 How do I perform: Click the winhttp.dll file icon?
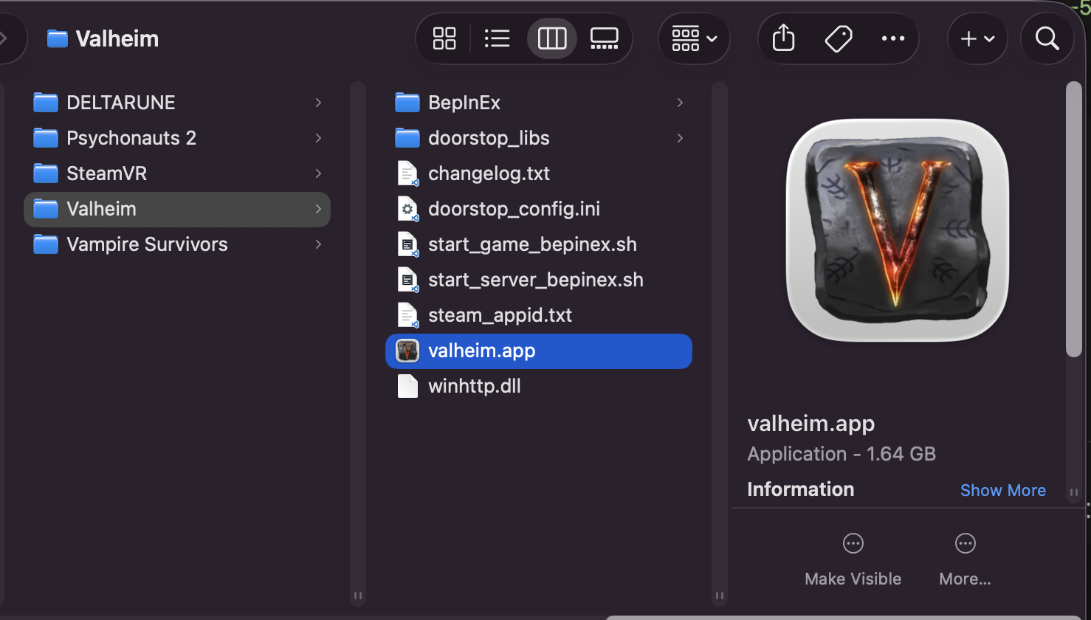(x=407, y=386)
